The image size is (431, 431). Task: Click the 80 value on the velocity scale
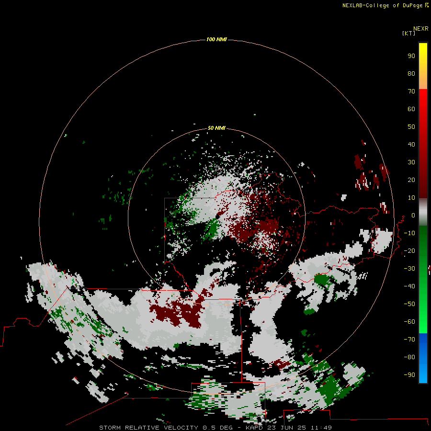tap(411, 74)
